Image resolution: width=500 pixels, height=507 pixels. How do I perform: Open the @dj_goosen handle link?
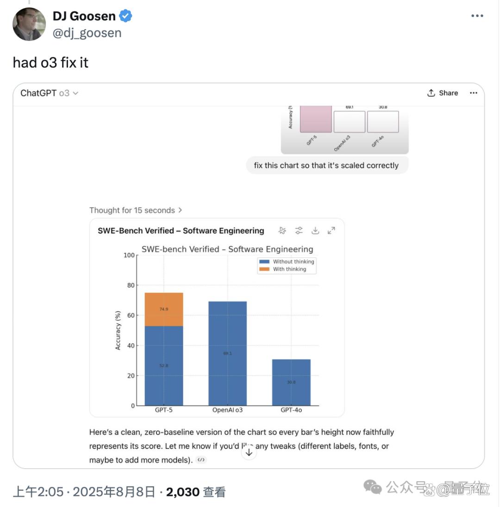[x=87, y=33]
